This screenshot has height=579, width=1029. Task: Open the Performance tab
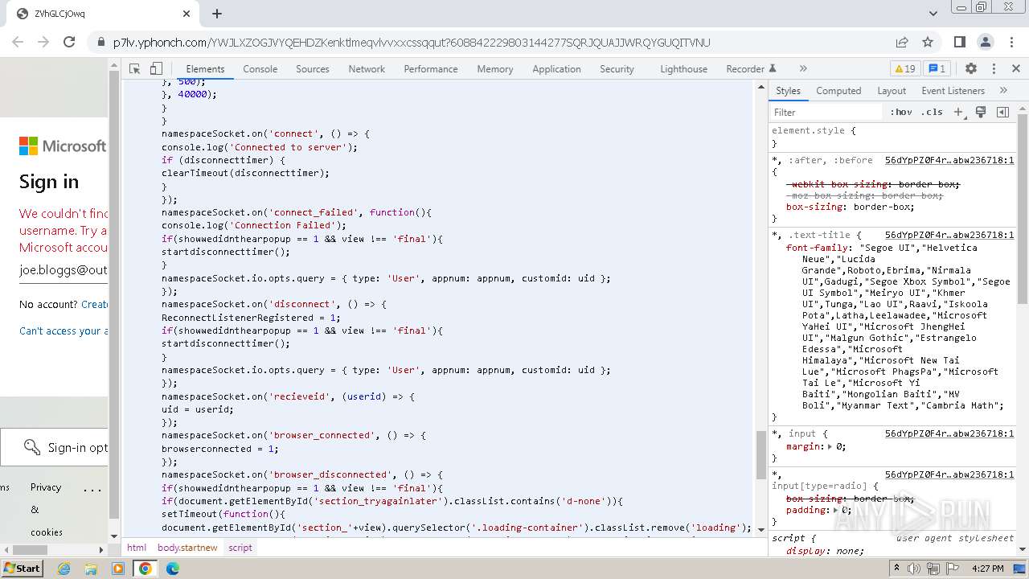pos(431,69)
